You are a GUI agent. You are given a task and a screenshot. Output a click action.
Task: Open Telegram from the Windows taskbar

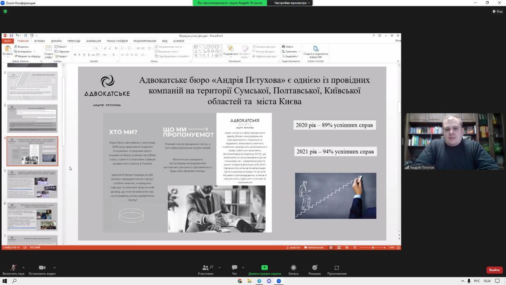tap(259, 281)
